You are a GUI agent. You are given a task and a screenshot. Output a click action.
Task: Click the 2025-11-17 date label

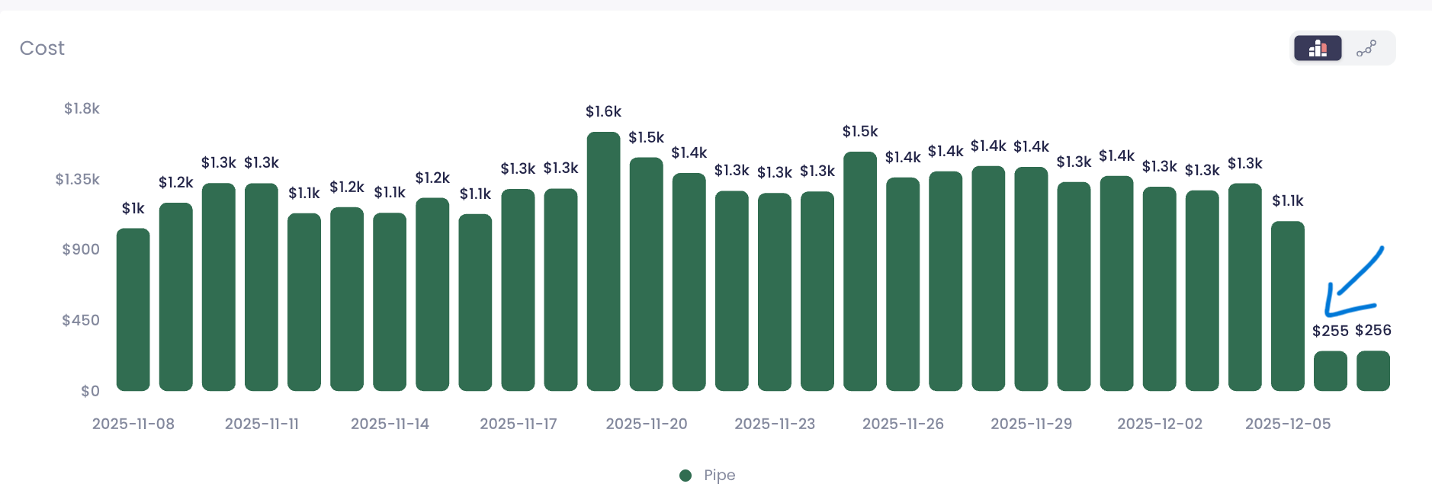519,424
